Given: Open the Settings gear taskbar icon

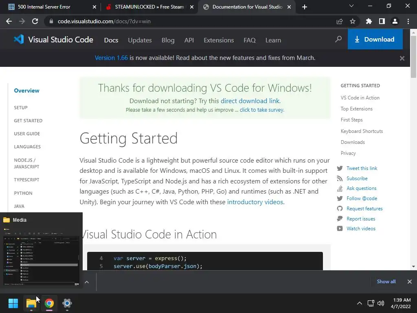Looking at the screenshot, I should coord(67,303).
